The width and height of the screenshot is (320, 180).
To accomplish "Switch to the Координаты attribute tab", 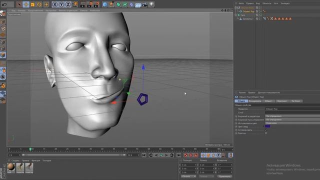I will 255,101.
